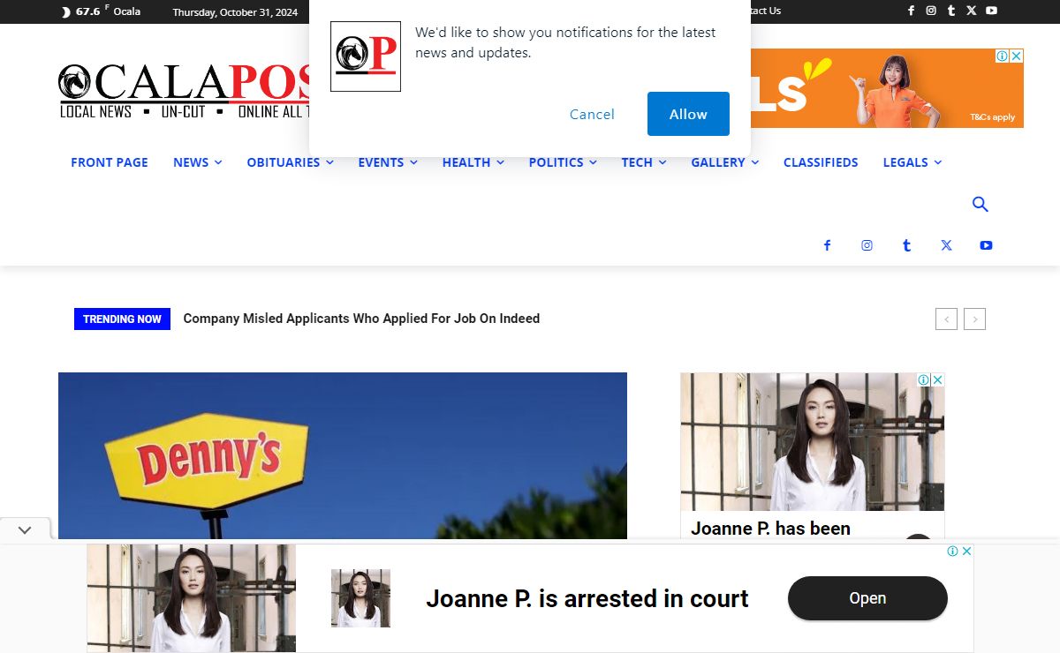Click the blue Facebook icon below search
Viewport: 1060px width, 653px height.
point(827,245)
